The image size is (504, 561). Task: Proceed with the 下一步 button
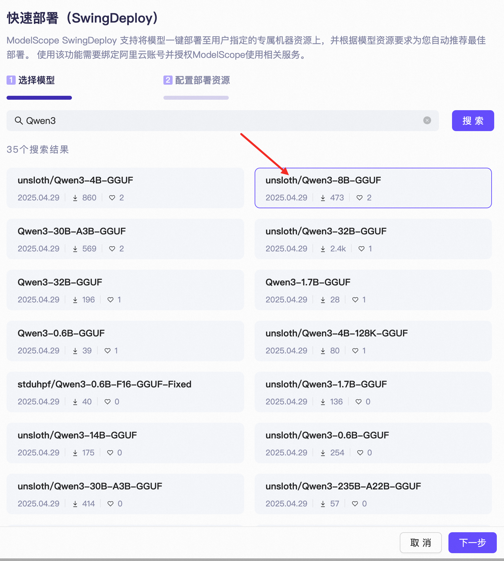pyautogui.click(x=472, y=543)
